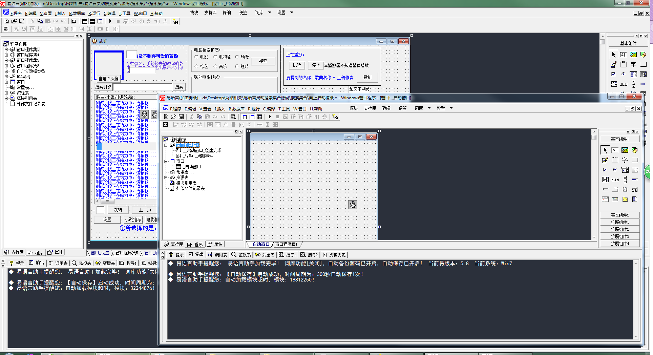Image resolution: width=653 pixels, height=355 pixels.
Task: Open C.编译 menu in front window
Action: (269, 109)
